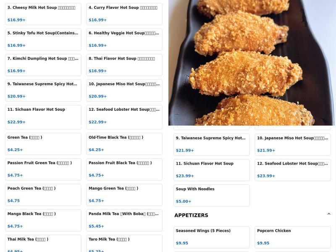Screen dimensions: 336x252
Task: Choose the Panda Milk Tea With Boba
Action: coord(124,220)
